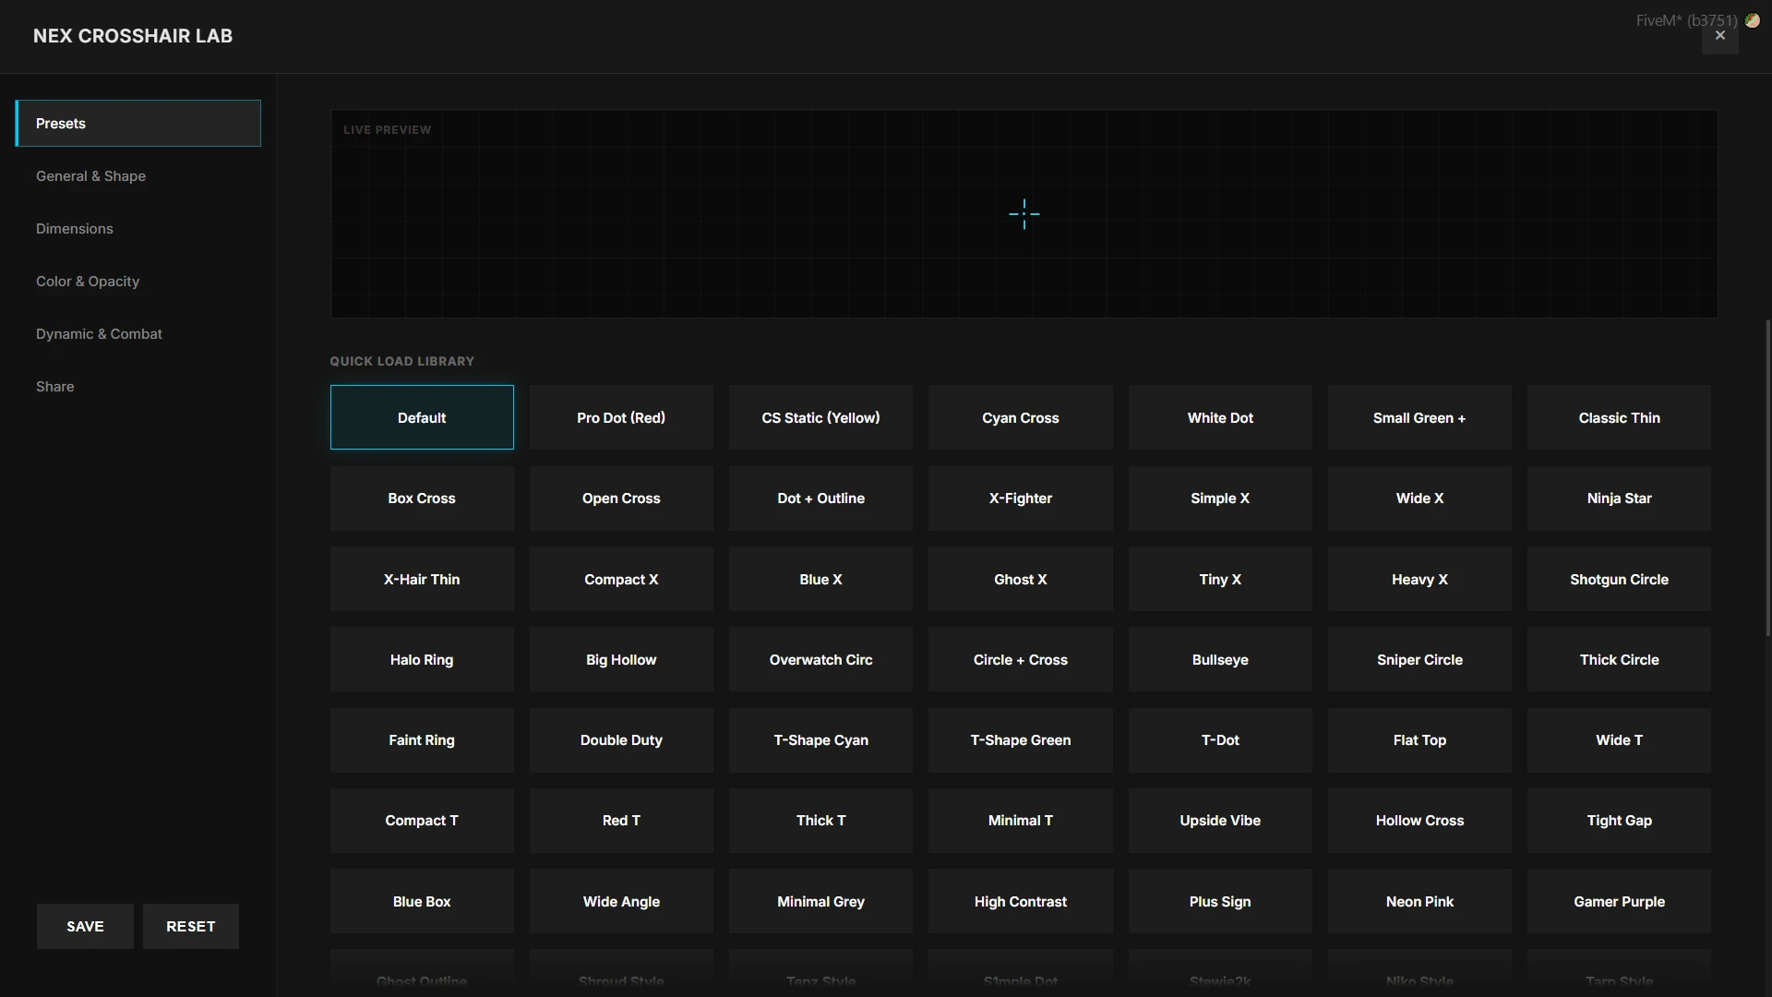The height and width of the screenshot is (997, 1772).
Task: Load the Shotgun Circle preset
Action: (1619, 579)
